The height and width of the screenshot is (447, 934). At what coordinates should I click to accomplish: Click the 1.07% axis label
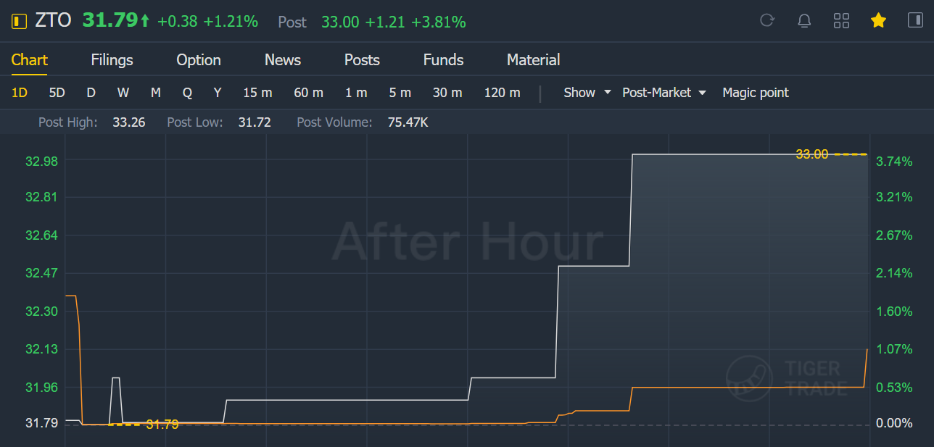click(894, 349)
